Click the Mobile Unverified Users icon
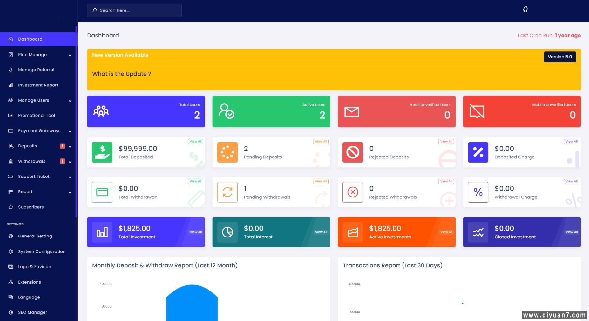589x321 pixels. click(x=477, y=112)
